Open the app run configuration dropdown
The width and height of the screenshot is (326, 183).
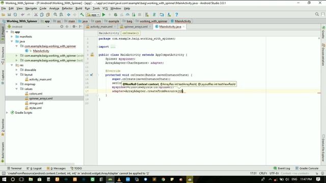point(93,15)
